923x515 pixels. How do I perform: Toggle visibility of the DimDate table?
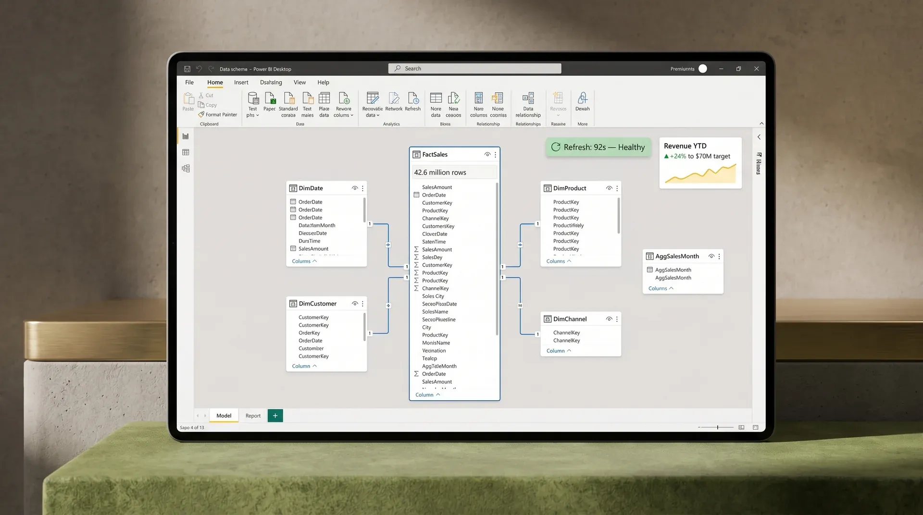click(355, 188)
